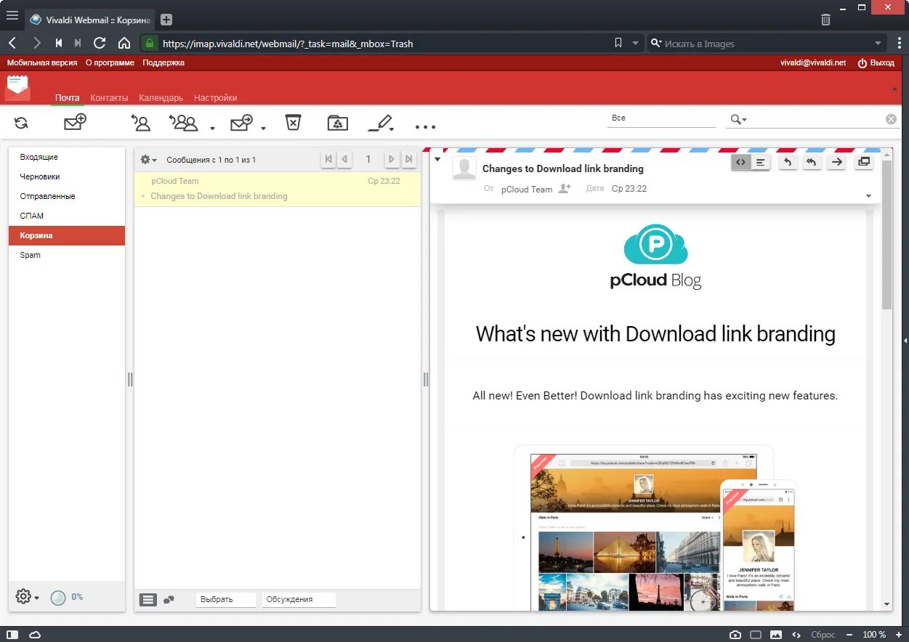Image resolution: width=909 pixels, height=642 pixels.
Task: Expand the forward options arrow
Action: [263, 129]
